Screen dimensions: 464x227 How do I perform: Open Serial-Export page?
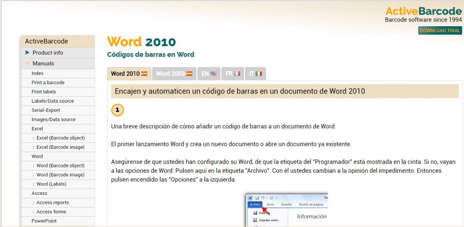[x=58, y=110]
